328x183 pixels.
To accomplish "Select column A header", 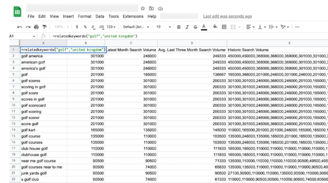I will coord(43,43).
